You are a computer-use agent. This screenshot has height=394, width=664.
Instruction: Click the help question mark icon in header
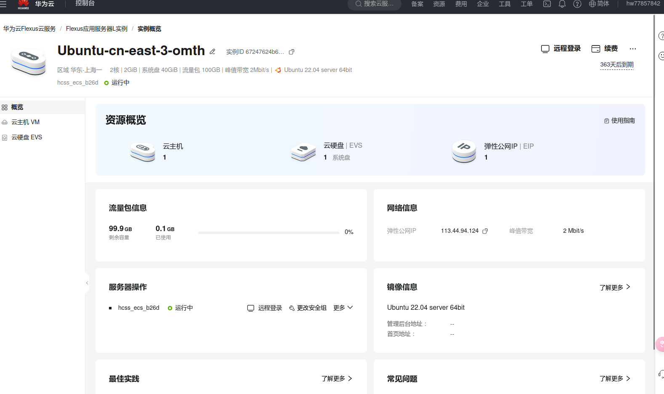click(577, 4)
